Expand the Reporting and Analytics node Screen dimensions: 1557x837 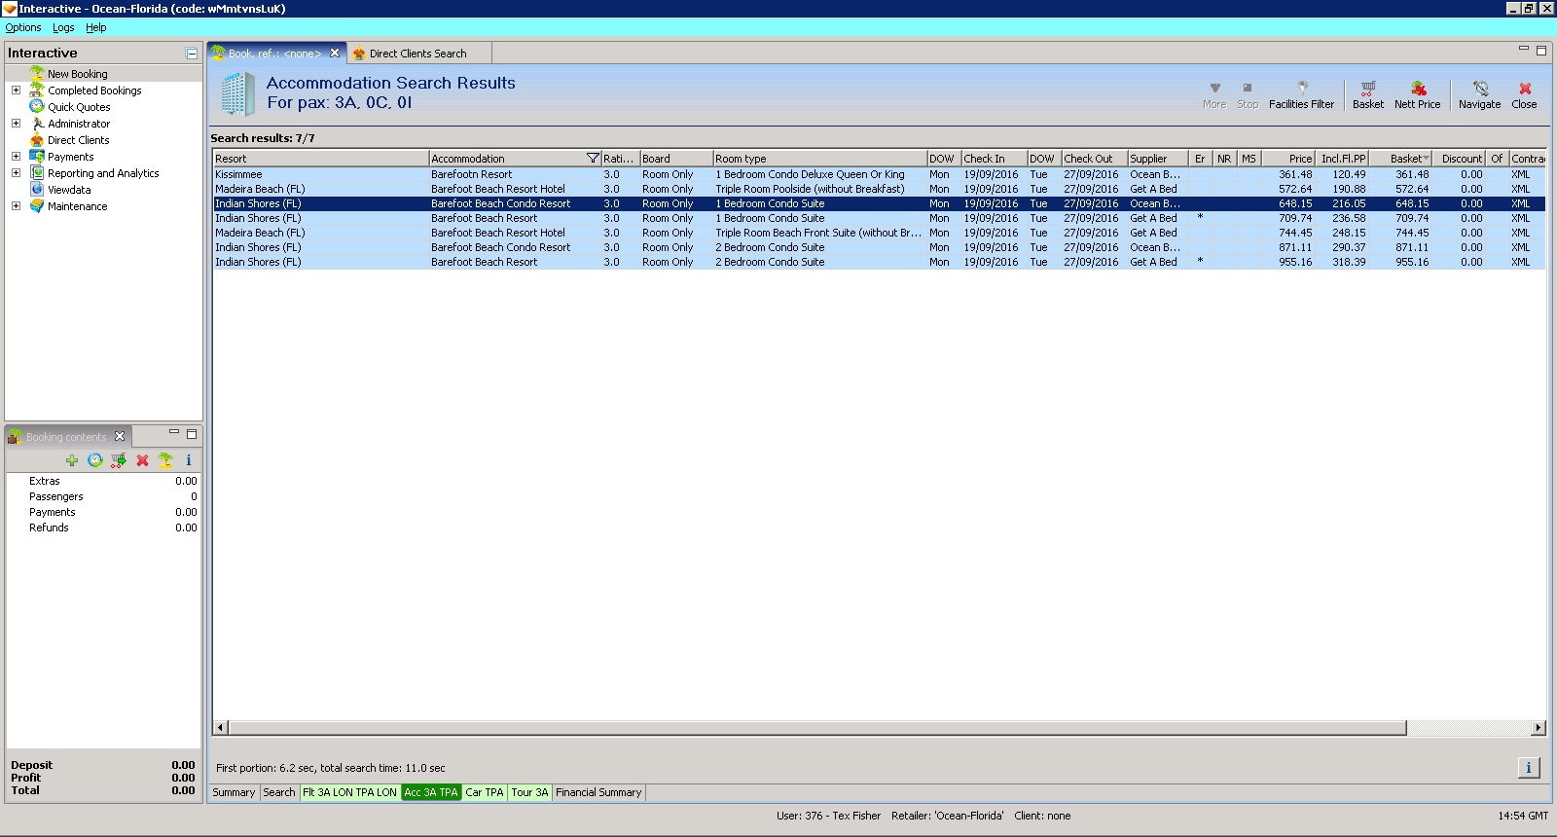[16, 173]
